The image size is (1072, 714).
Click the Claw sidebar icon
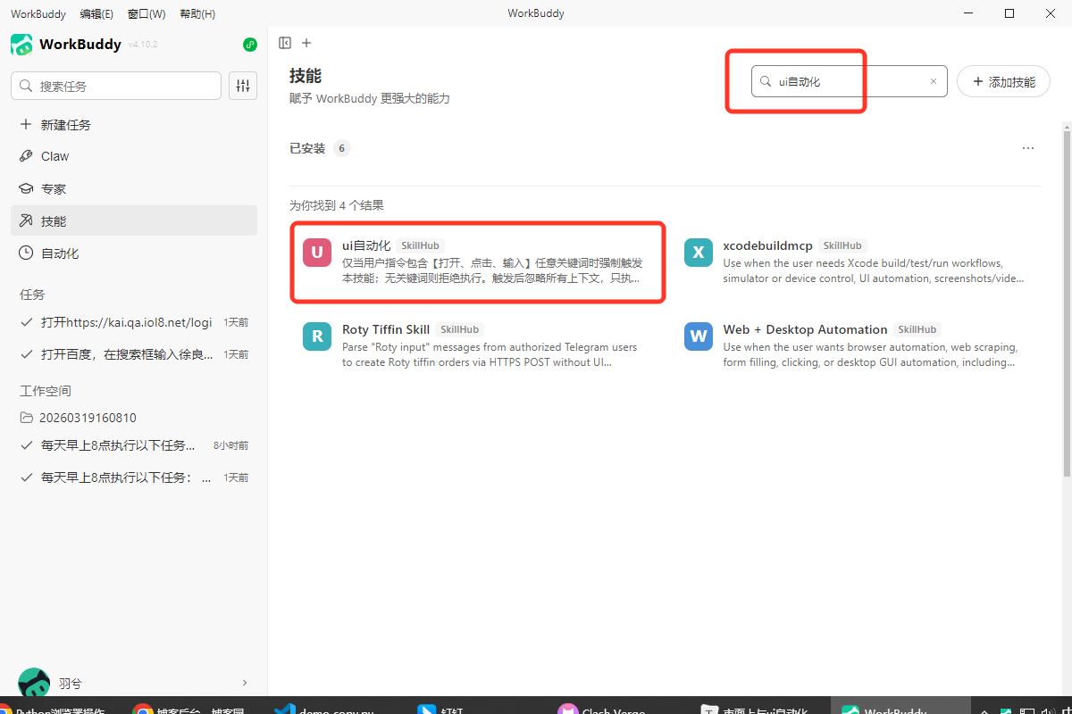click(26, 156)
